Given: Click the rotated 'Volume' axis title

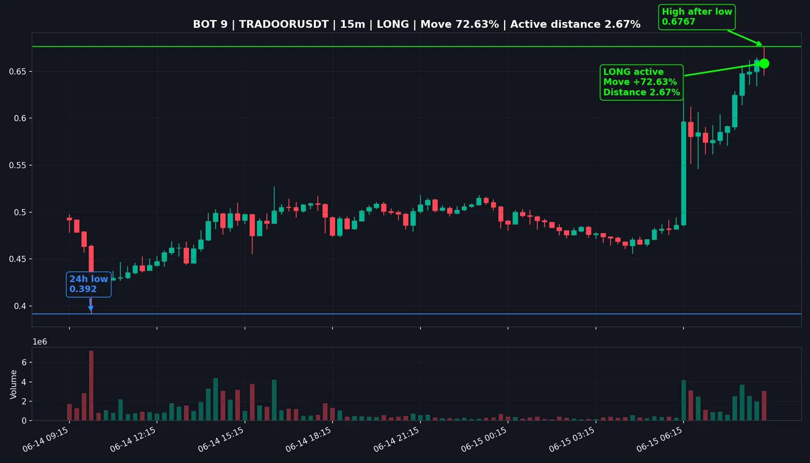Looking at the screenshot, I should 13,384.
